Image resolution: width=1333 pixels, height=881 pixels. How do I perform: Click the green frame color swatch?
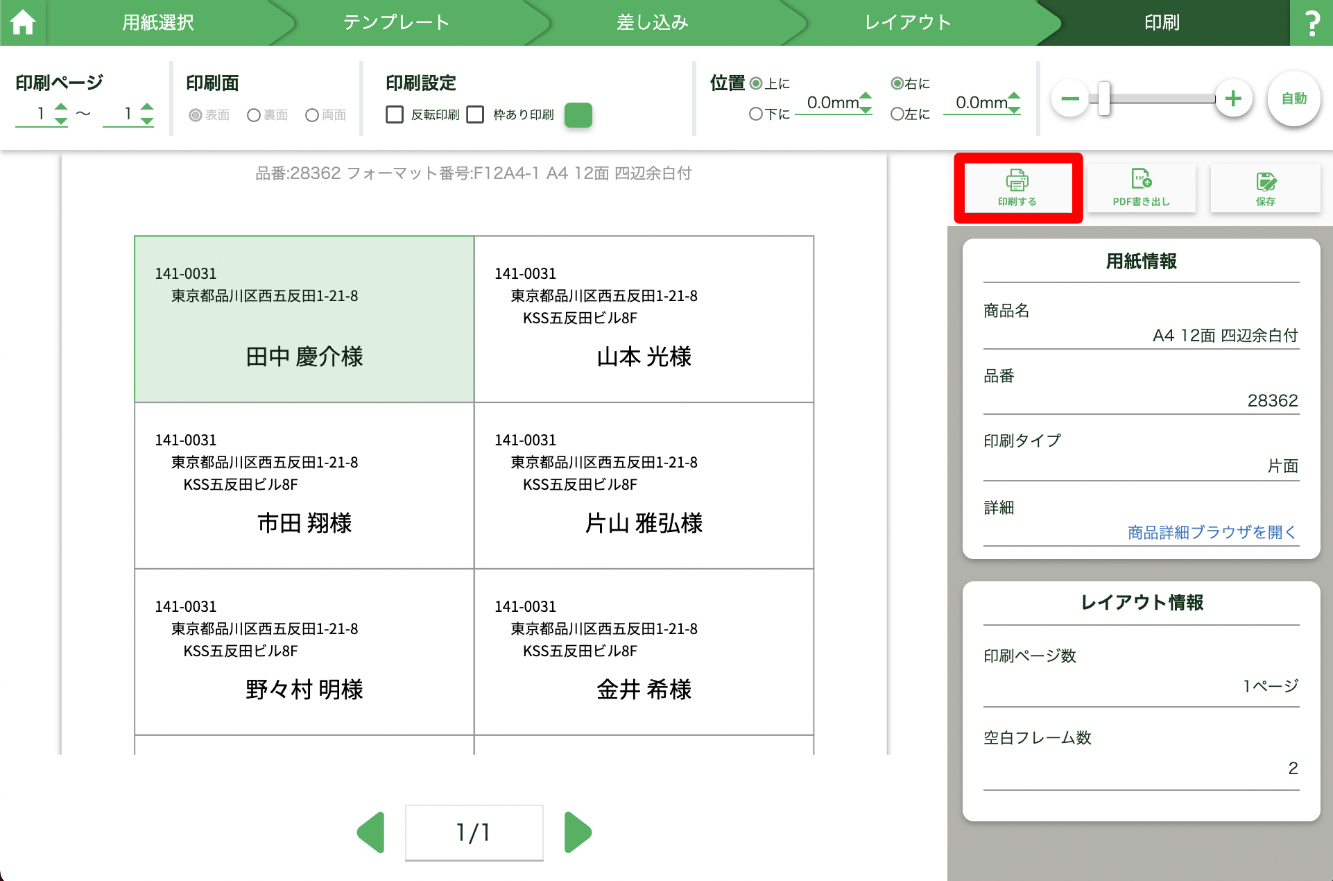click(578, 115)
